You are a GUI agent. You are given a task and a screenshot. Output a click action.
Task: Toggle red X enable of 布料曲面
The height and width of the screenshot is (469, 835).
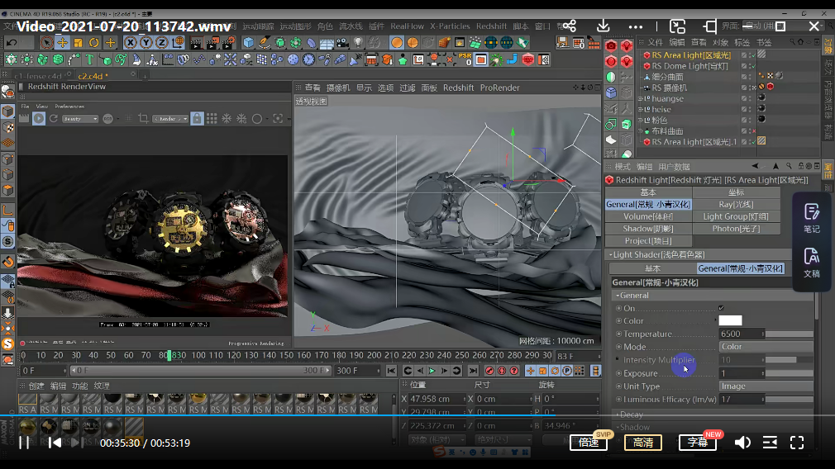[x=753, y=130]
